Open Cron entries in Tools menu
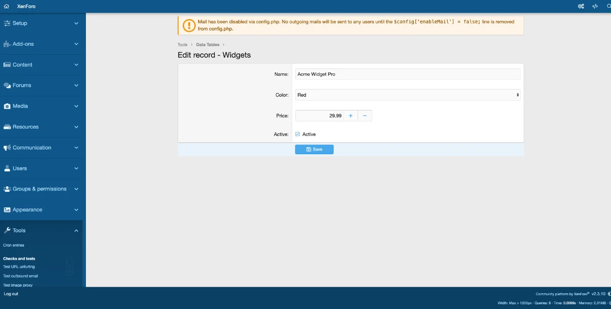The height and width of the screenshot is (309, 611). tap(13, 245)
